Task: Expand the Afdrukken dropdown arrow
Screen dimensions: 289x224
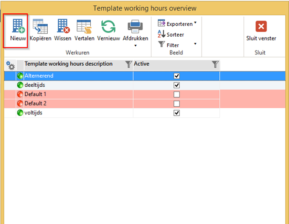Action: [135, 46]
